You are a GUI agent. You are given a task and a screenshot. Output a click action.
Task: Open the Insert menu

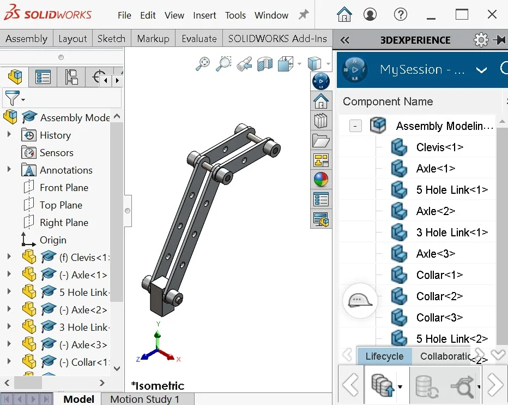[x=204, y=15]
